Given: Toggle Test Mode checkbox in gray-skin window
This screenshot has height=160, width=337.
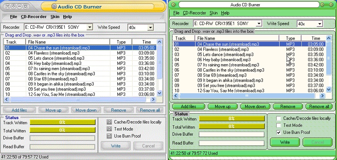Looking at the screenshot, I should tap(109, 129).
